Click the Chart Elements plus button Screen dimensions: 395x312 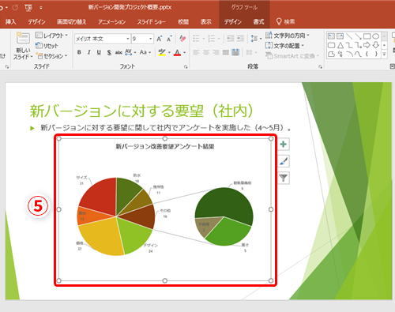coord(284,145)
